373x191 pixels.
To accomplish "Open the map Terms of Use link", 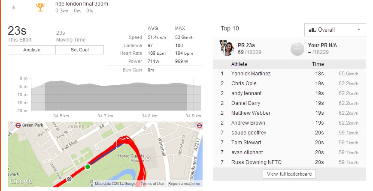I will pos(152,184).
